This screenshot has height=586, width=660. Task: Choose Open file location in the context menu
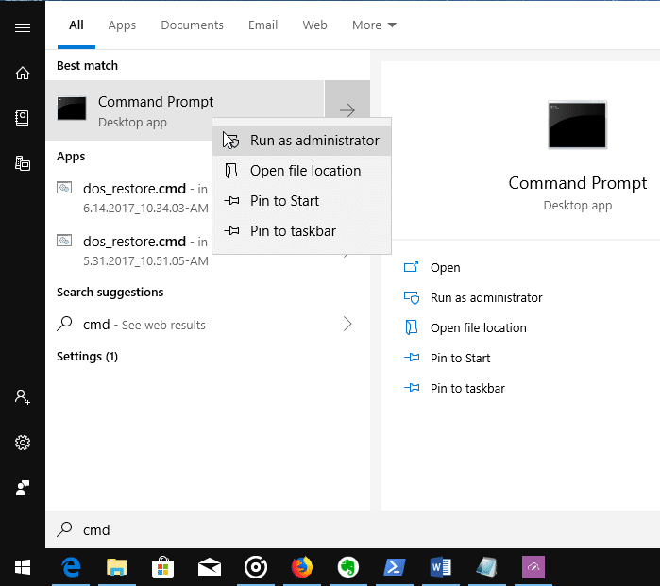coord(302,171)
